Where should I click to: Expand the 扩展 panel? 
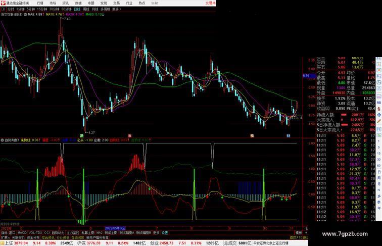(5, 237)
